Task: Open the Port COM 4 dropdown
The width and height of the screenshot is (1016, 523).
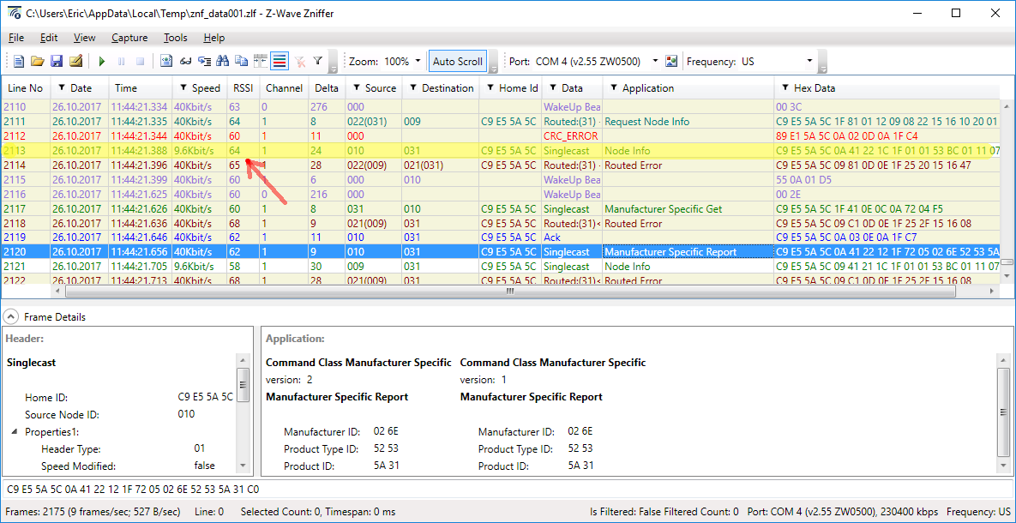Action: (655, 62)
